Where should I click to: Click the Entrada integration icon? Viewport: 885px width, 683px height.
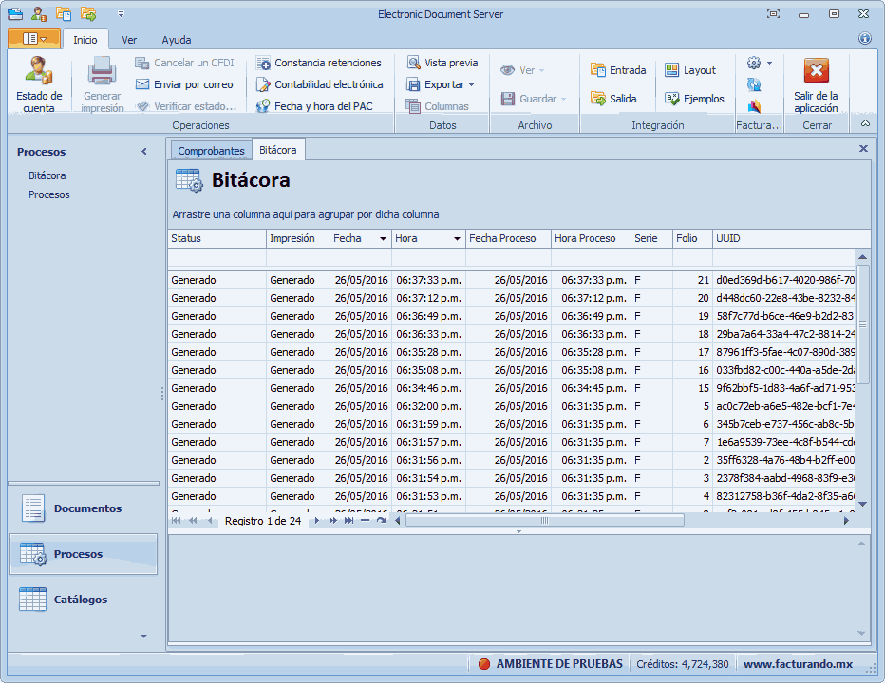pyautogui.click(x=598, y=70)
